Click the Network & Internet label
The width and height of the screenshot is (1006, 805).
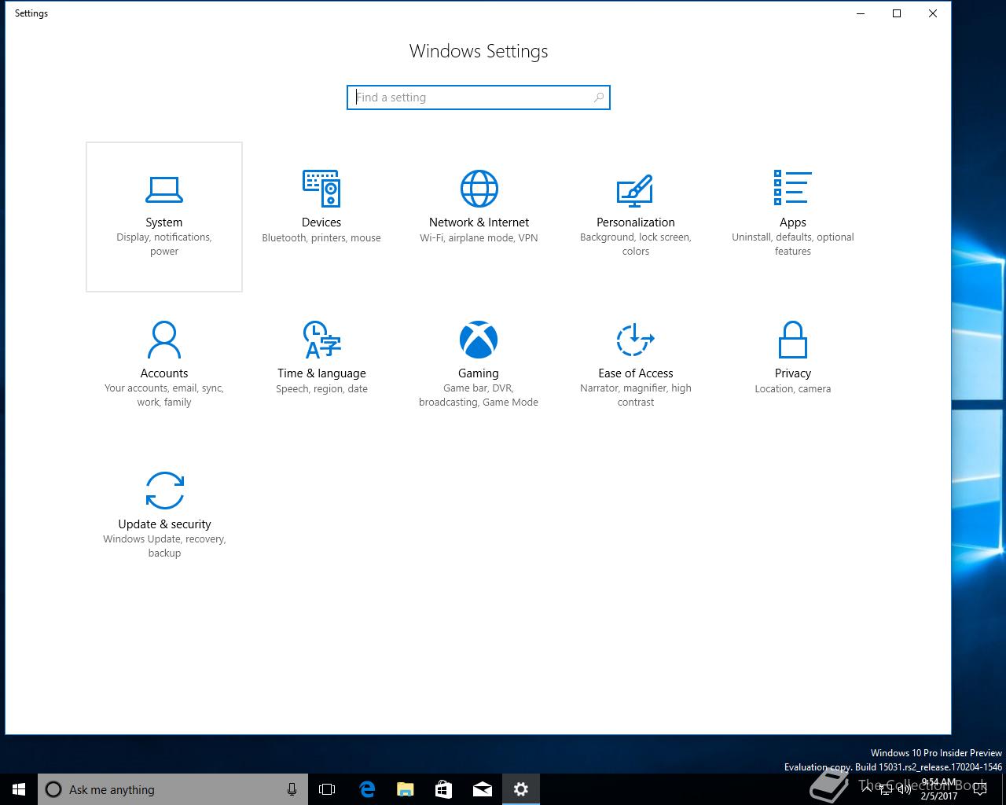pyautogui.click(x=479, y=222)
